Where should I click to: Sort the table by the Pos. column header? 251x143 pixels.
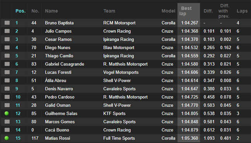tap(20, 11)
